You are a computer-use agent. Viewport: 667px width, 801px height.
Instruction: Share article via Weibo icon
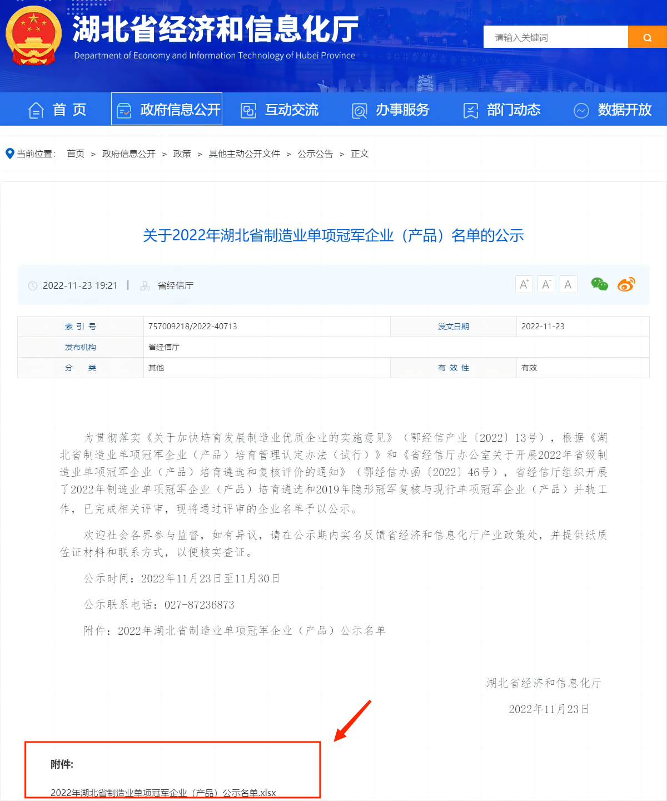coord(626,284)
